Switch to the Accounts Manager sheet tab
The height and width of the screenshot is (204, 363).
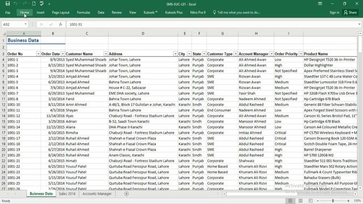click(x=97, y=194)
